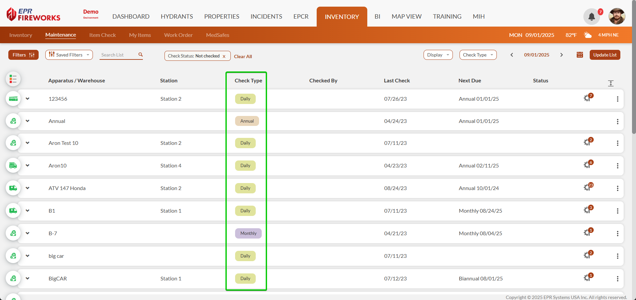Click the collapse-to-top icon in the header
The image size is (636, 300).
click(x=610, y=83)
